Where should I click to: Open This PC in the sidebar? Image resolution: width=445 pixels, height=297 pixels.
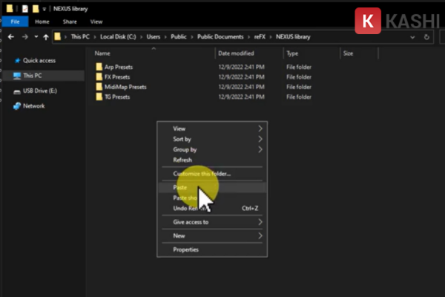point(32,76)
